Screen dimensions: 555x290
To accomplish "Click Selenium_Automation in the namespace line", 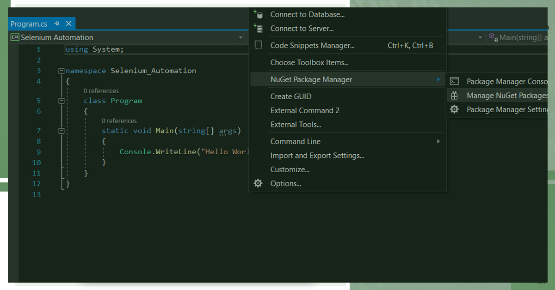I will 154,71.
